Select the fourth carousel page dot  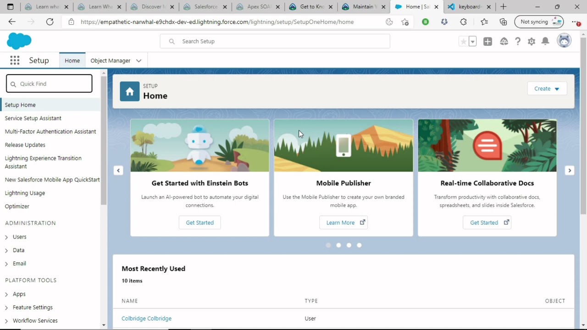click(x=359, y=245)
